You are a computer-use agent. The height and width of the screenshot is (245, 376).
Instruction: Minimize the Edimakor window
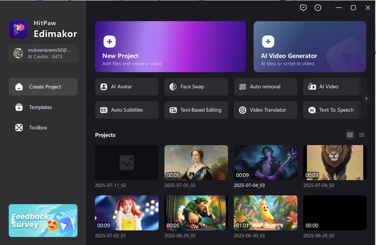click(338, 8)
